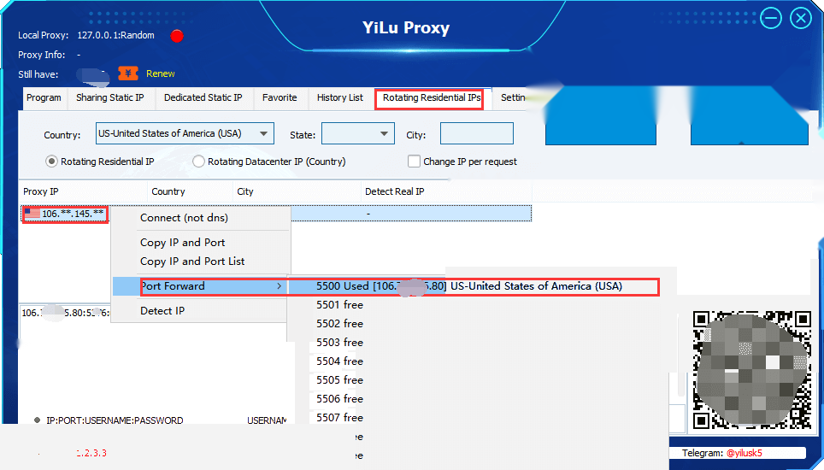Open the Sharing Static IP tab
The width and height of the screenshot is (824, 470).
coord(109,98)
